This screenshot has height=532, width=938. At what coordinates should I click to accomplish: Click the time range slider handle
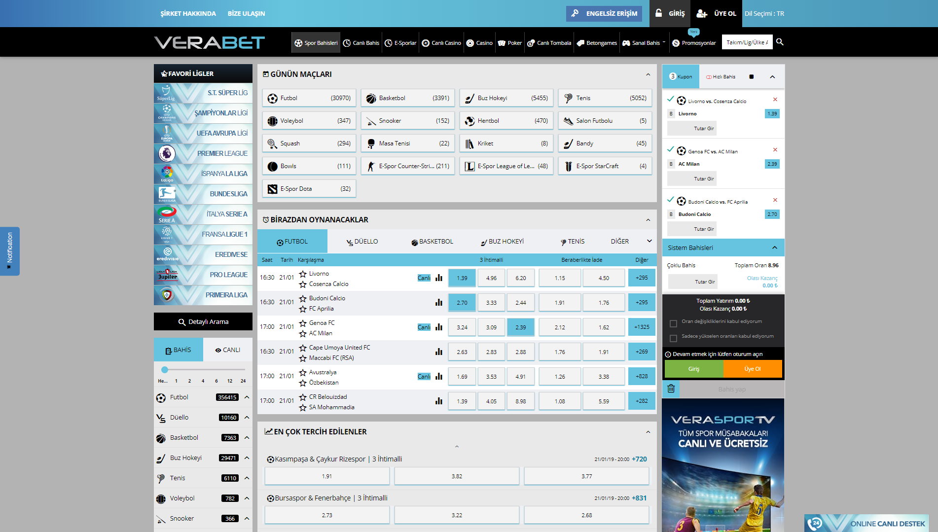165,369
